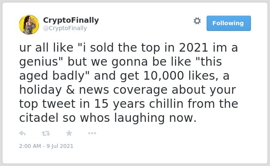Click the left-pointing reply arrow
270x166 pixels.
point(22,133)
